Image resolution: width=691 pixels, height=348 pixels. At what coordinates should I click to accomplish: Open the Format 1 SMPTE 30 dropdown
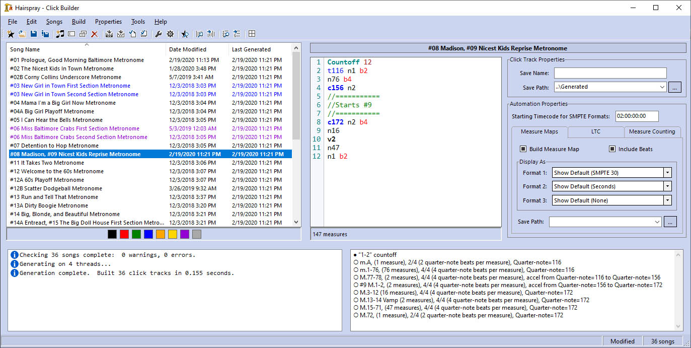(667, 173)
